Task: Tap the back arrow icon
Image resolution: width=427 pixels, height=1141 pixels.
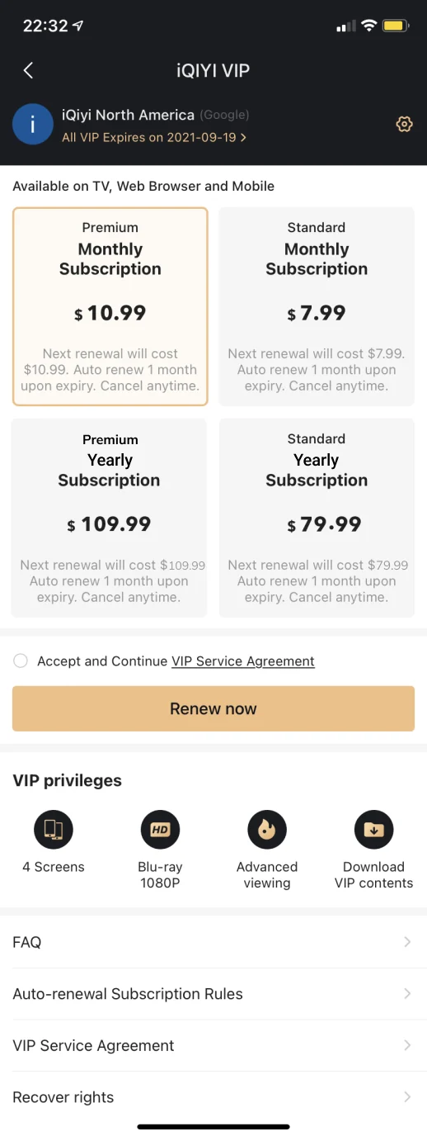Action: [28, 70]
